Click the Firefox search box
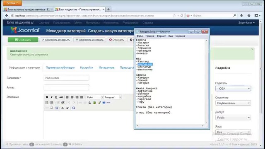 coord(211,16)
